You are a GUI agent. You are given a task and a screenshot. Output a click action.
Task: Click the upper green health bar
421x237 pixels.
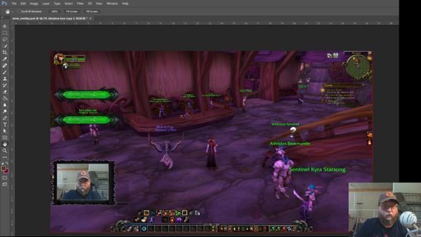pos(86,95)
